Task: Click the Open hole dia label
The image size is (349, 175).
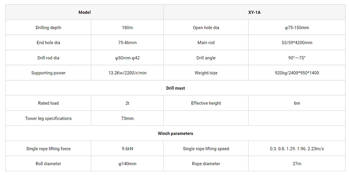Action: 206,28
